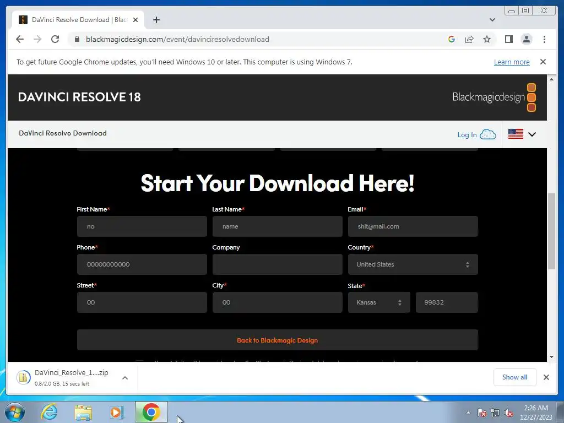Click the Action Center flag tray icon
Screen dimensions: 564x423
[481, 413]
